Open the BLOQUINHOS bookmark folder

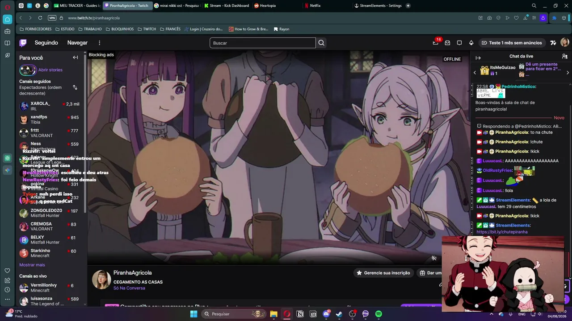pyautogui.click(x=120, y=29)
